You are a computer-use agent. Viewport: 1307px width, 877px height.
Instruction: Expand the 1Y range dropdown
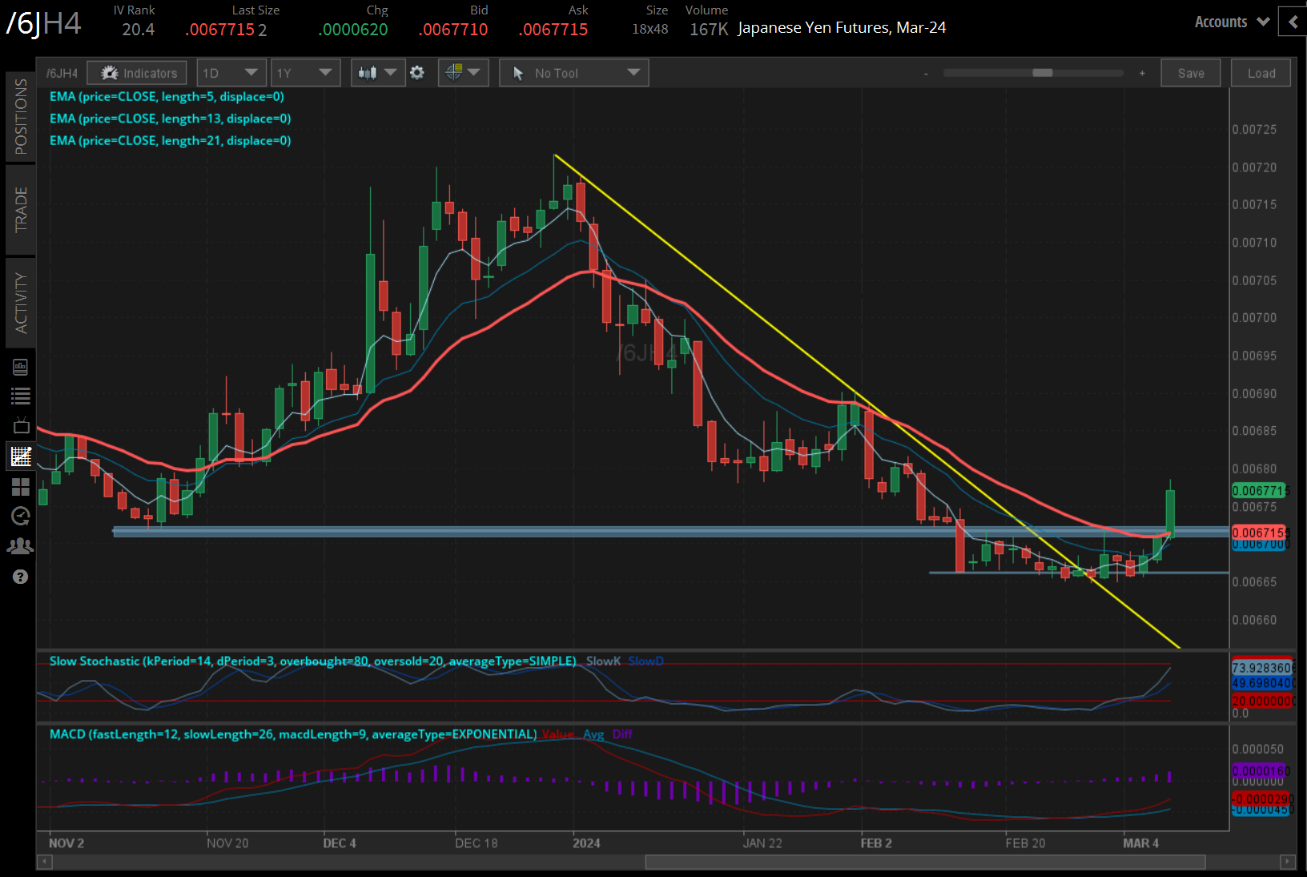click(x=305, y=72)
